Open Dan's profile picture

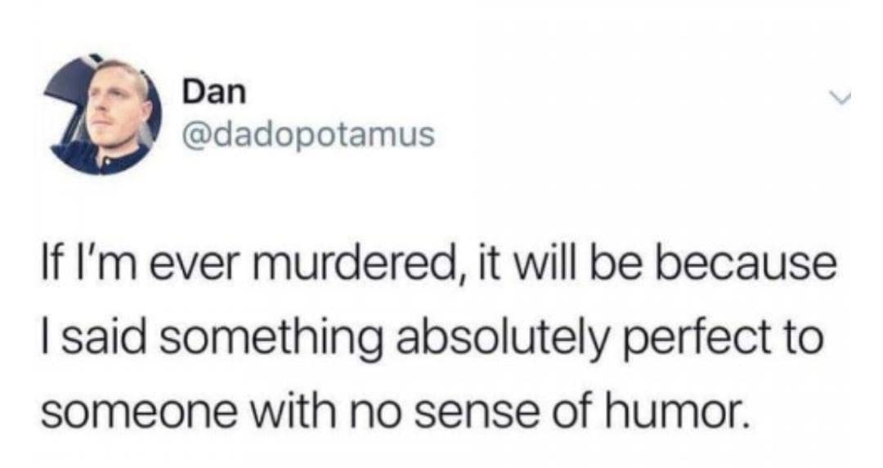(103, 114)
